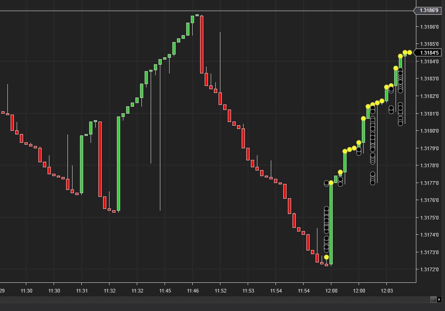Select the tall green candle rising from 1.3172'0 low
The width and height of the screenshot is (445, 311).
point(331,224)
